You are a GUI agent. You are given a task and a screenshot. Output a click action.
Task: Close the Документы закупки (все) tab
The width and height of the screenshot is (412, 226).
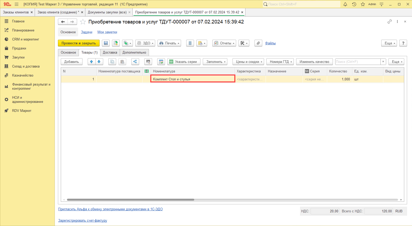pyautogui.click(x=130, y=12)
